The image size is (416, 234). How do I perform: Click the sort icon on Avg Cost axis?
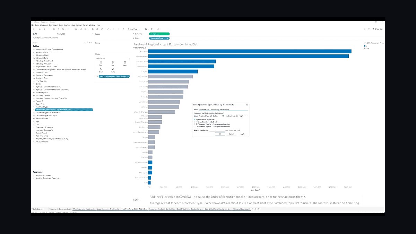coord(260,190)
